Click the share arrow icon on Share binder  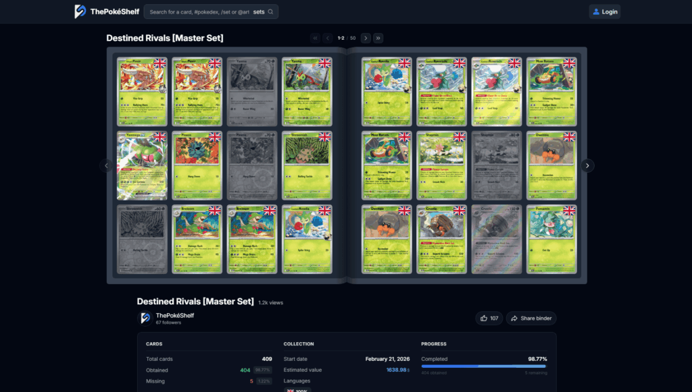(x=514, y=318)
